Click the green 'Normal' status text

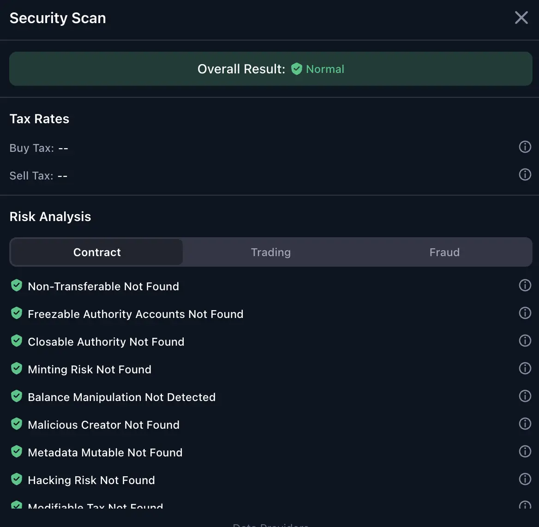325,69
